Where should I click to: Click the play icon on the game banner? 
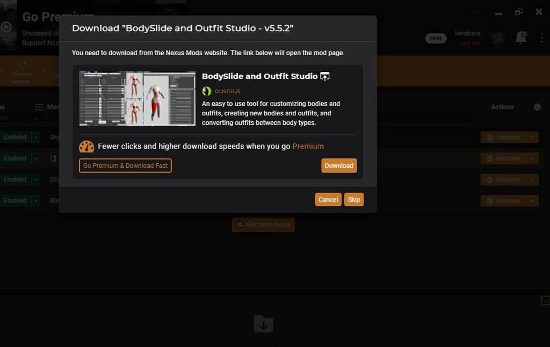coord(6,27)
